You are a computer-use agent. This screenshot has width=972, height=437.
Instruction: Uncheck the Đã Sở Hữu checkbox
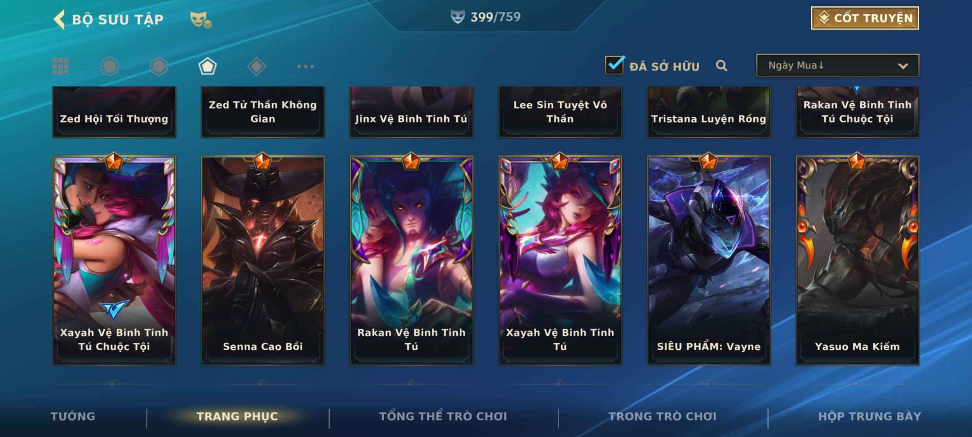coord(614,65)
